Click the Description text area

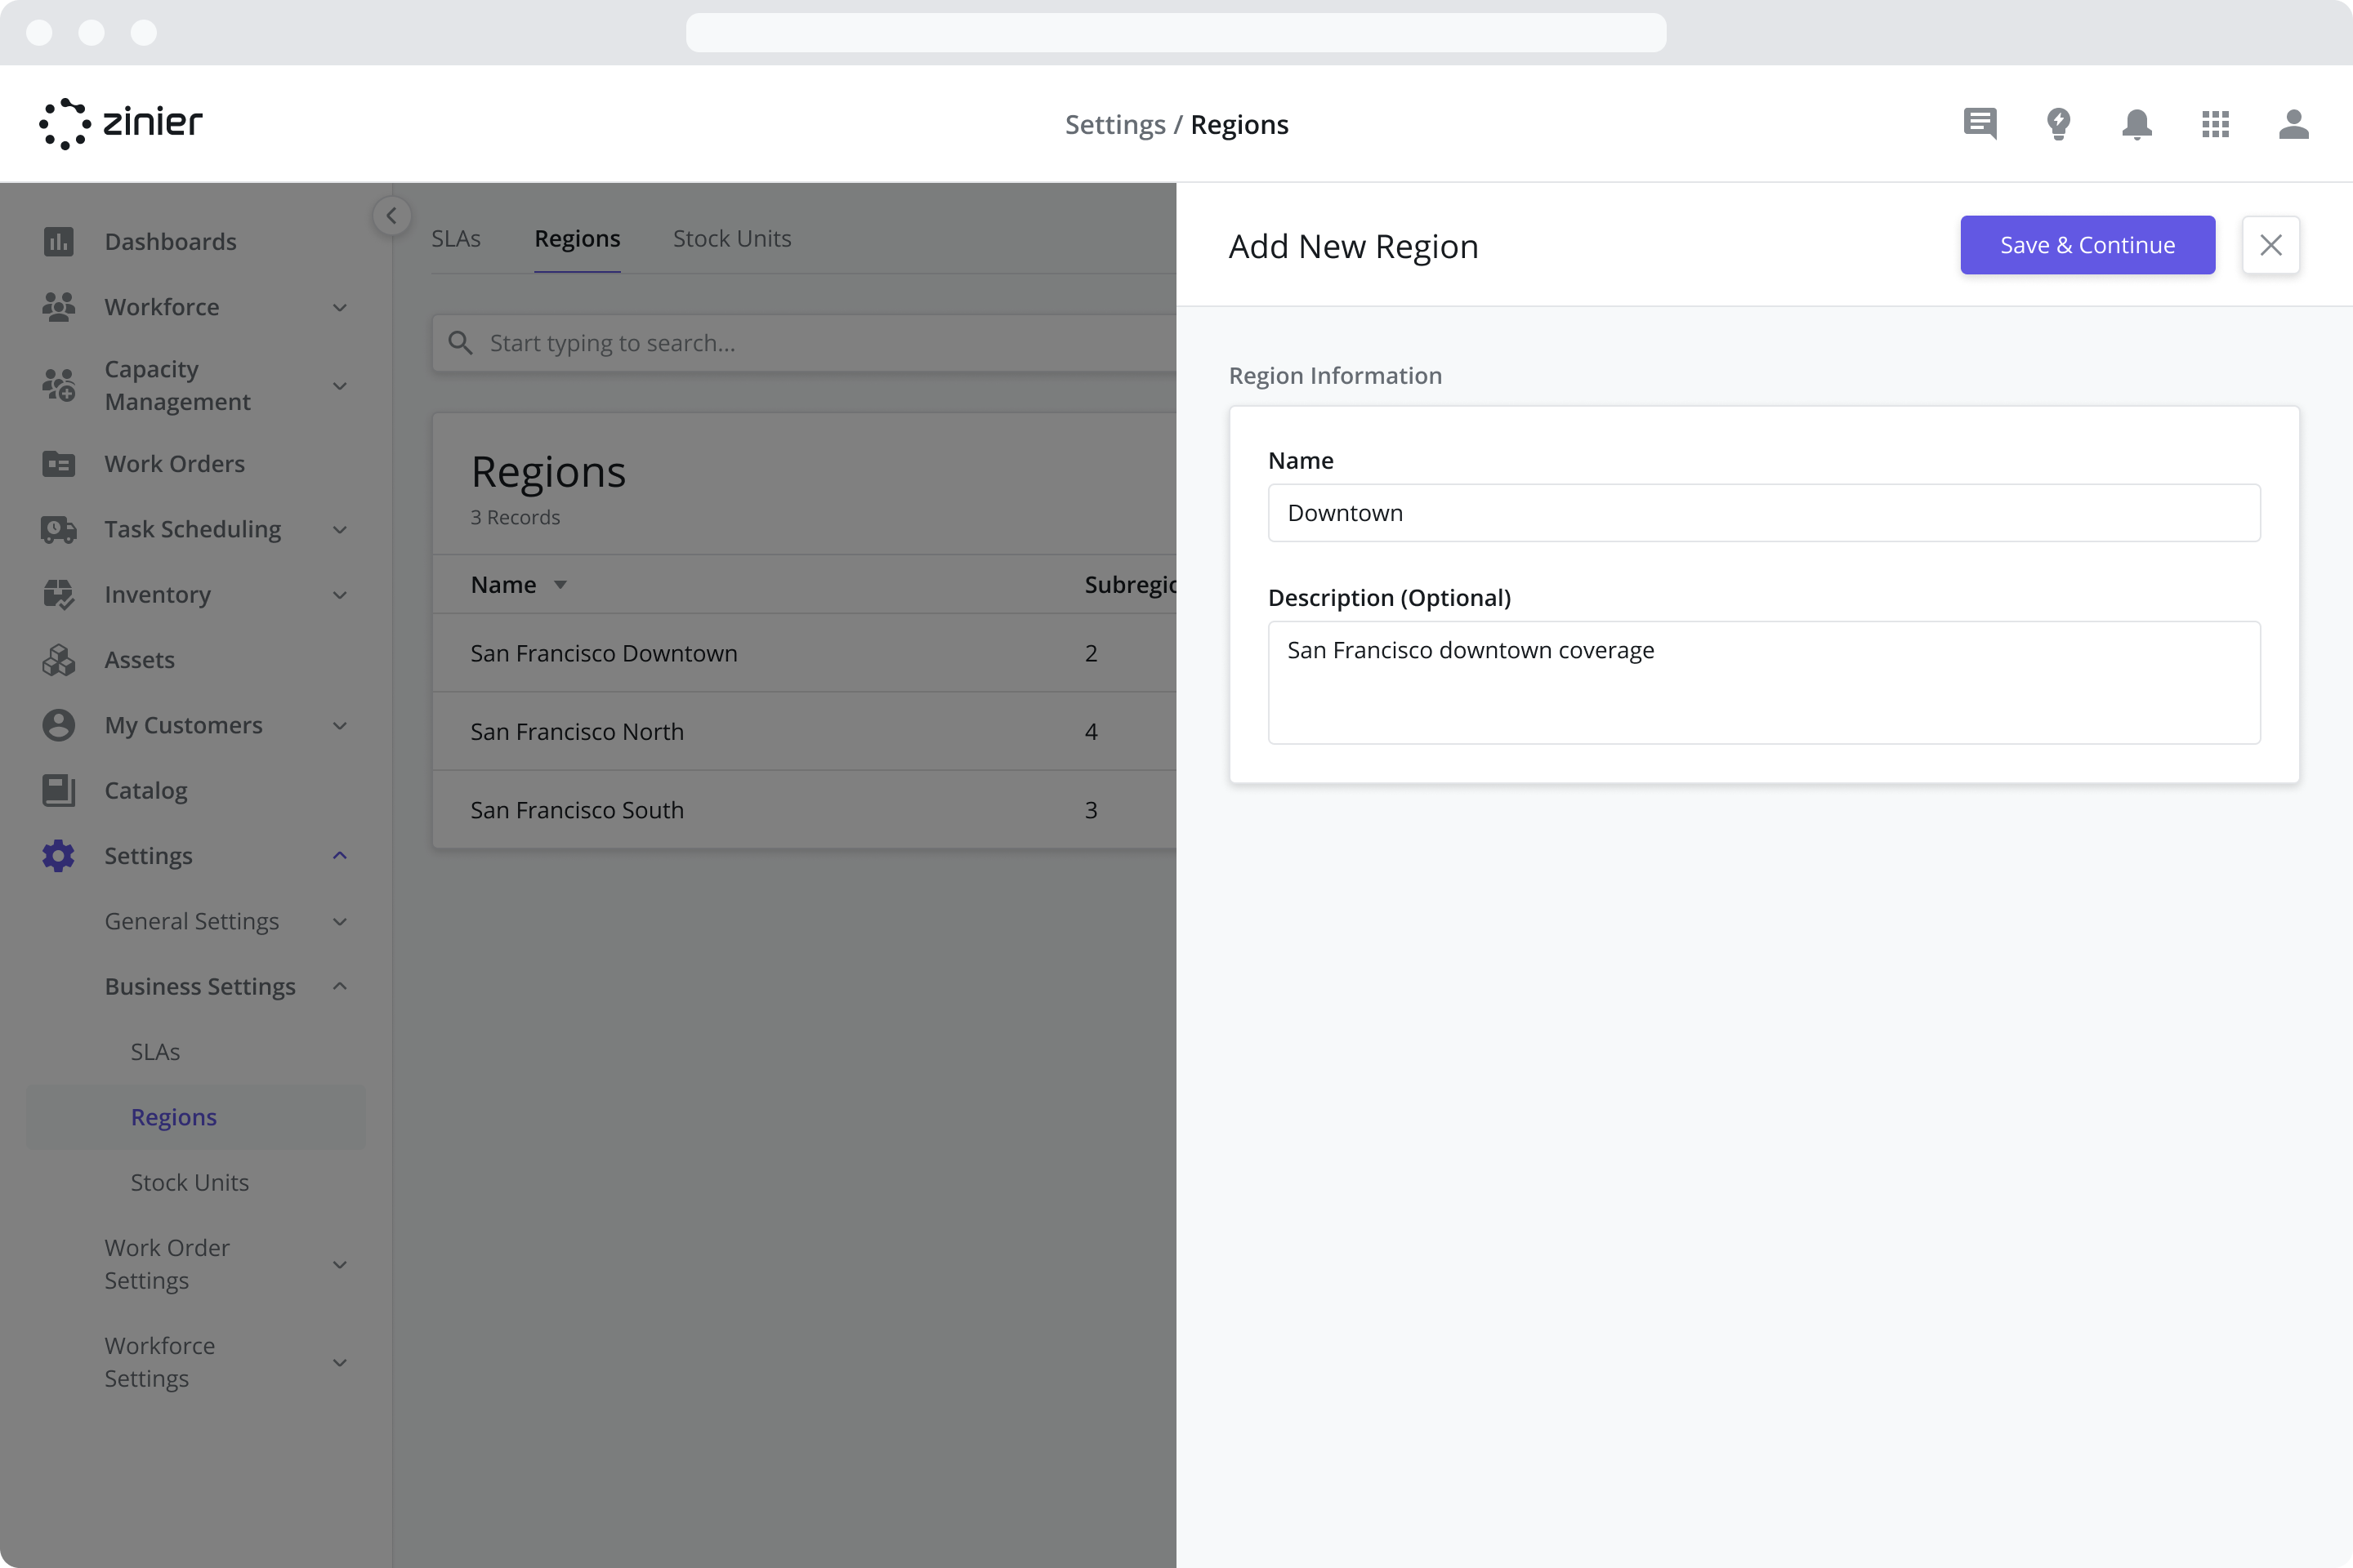[1764, 682]
